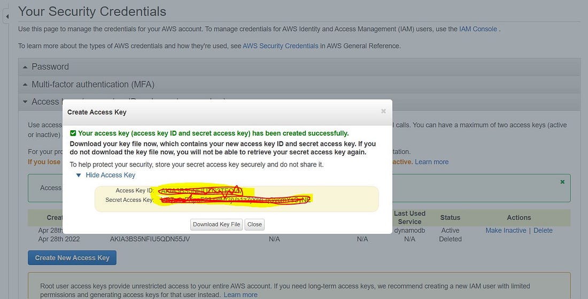Click the dynamodb service cell
The width and height of the screenshot is (588, 299).
click(x=409, y=231)
